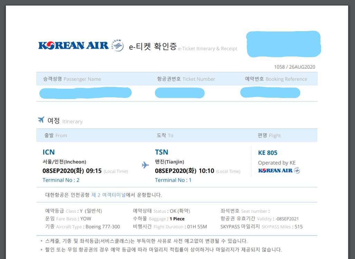
Task: Click the Aircraft Type Boeing 777-300
Action: (103, 226)
